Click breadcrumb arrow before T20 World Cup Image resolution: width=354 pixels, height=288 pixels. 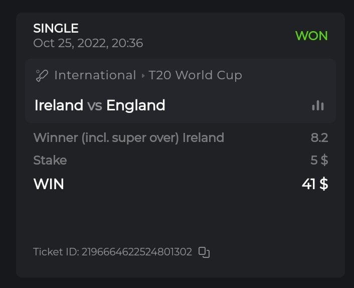tap(143, 76)
